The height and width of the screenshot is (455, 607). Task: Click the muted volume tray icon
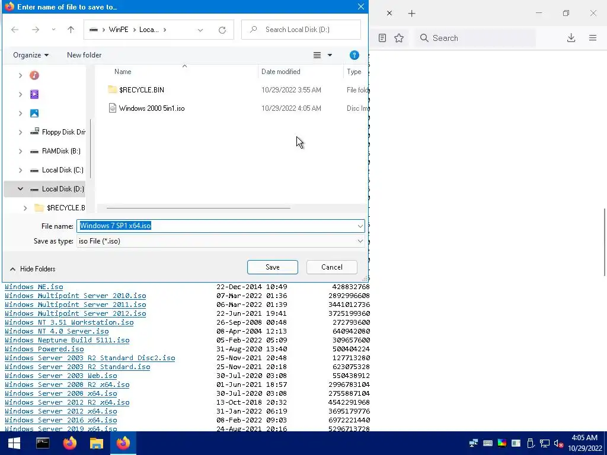click(558, 443)
